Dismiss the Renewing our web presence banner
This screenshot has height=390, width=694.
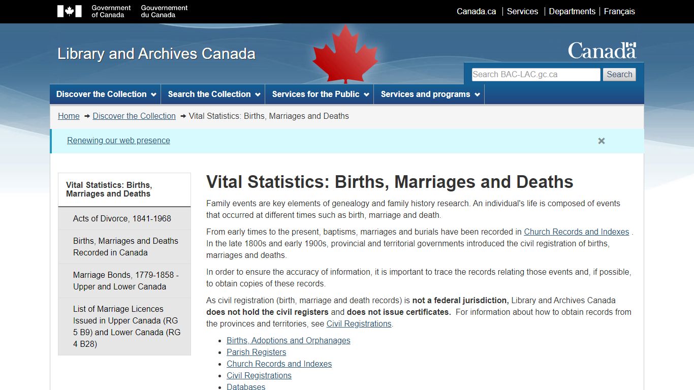coord(602,141)
